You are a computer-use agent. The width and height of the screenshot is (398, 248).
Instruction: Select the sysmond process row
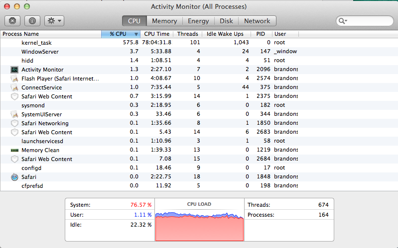199,105
